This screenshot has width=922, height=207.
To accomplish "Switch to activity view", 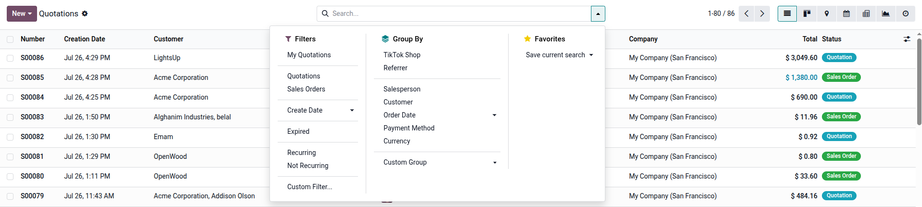I will (x=906, y=13).
